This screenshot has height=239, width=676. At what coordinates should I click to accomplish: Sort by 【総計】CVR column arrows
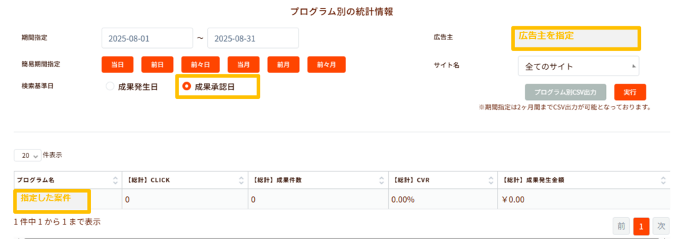(x=490, y=180)
